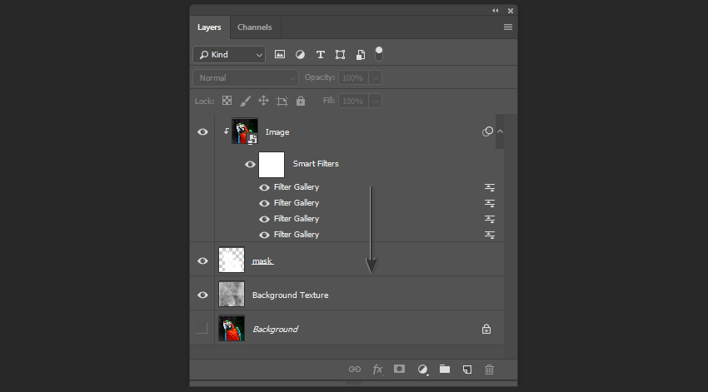Lock position move icon

pos(263,101)
